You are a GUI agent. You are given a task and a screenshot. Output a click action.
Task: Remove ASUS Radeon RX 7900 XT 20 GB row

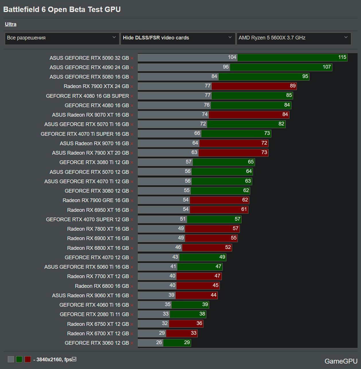click(x=132, y=153)
